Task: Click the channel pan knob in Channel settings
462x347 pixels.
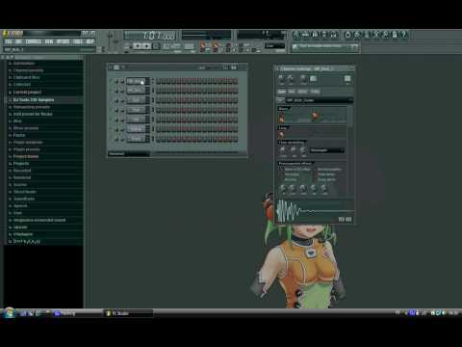Action: pyautogui.click(x=281, y=78)
